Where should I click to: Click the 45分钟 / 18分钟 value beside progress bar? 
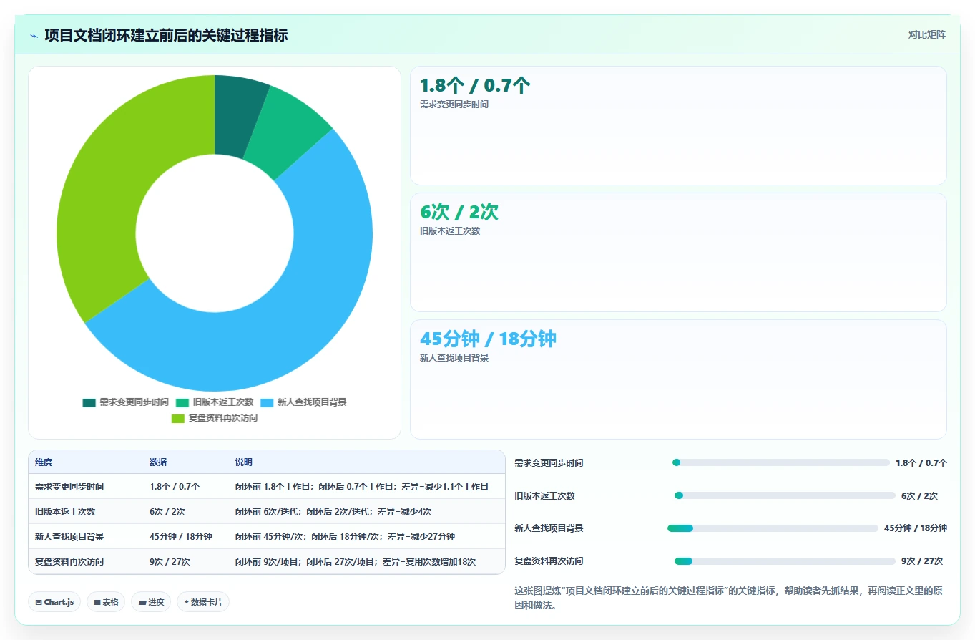tap(916, 528)
